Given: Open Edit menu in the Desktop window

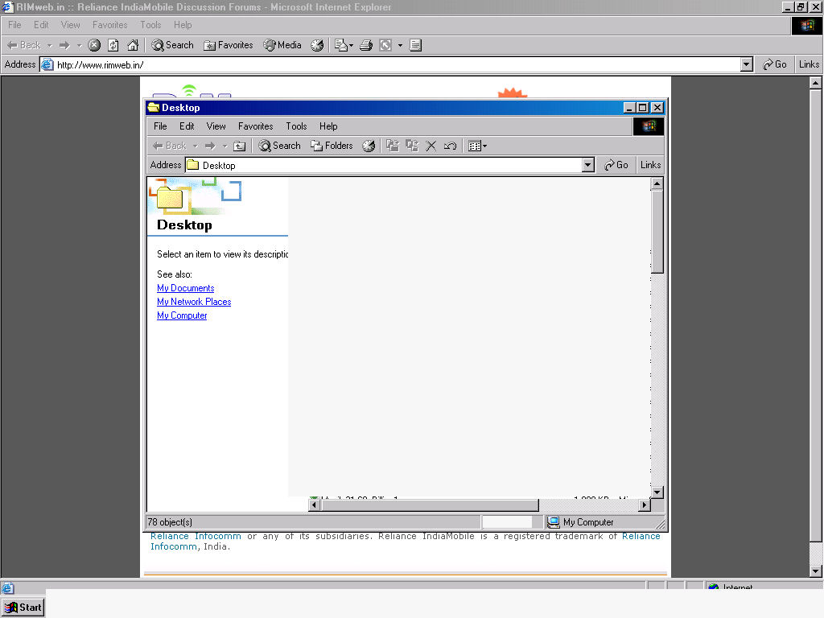Looking at the screenshot, I should 187,126.
